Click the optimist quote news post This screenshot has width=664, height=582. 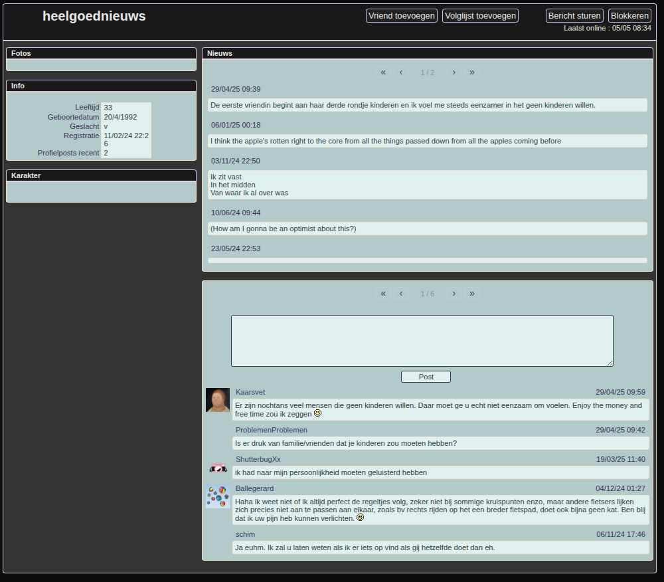pos(427,229)
